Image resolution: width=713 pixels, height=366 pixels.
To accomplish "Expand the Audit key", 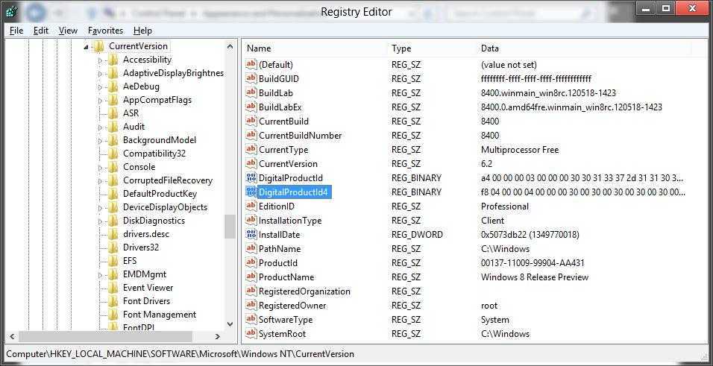I will (x=101, y=127).
